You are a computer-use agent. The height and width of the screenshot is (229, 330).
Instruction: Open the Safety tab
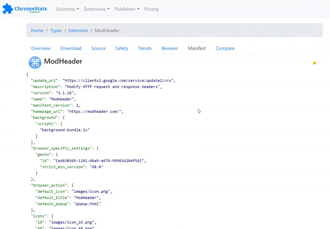122,48
